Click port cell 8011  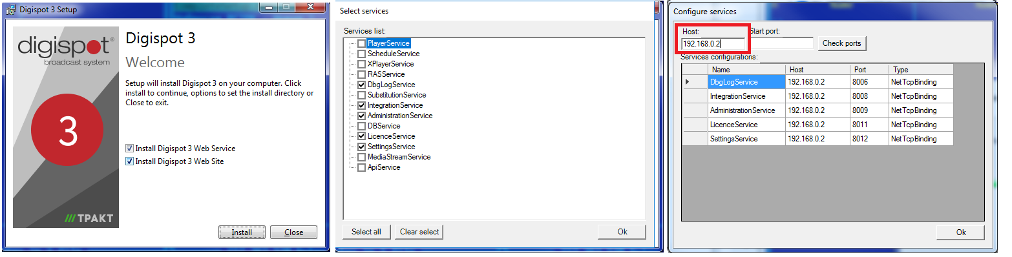coord(869,125)
